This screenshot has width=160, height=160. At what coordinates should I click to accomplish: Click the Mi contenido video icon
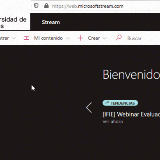pyautogui.click(x=26, y=38)
